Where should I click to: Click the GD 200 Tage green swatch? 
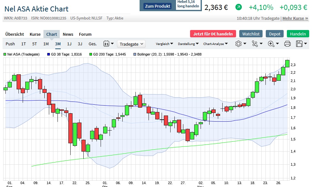click(x=91, y=54)
